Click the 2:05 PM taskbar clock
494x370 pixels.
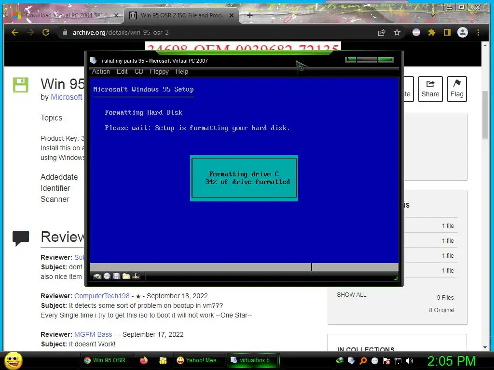tap(452, 360)
